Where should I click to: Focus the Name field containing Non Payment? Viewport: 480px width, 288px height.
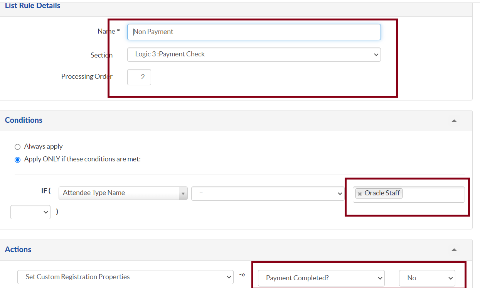254,32
